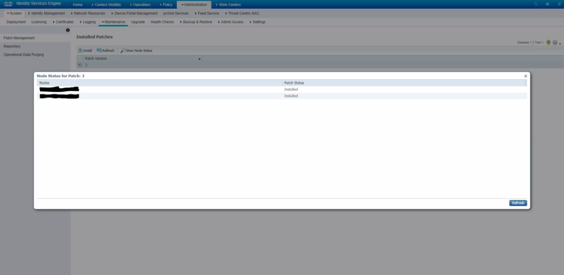This screenshot has height=275, width=564.
Task: Click the Refresh button in dialog
Action: point(518,203)
